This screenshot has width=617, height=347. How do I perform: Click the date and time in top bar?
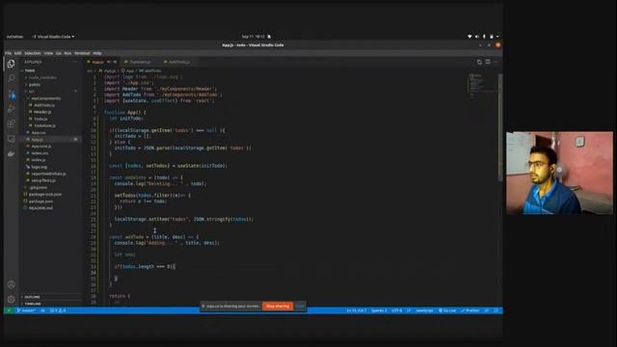pyautogui.click(x=253, y=37)
